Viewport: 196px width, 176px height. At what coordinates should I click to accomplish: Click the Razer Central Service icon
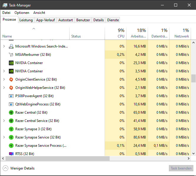(11, 121)
